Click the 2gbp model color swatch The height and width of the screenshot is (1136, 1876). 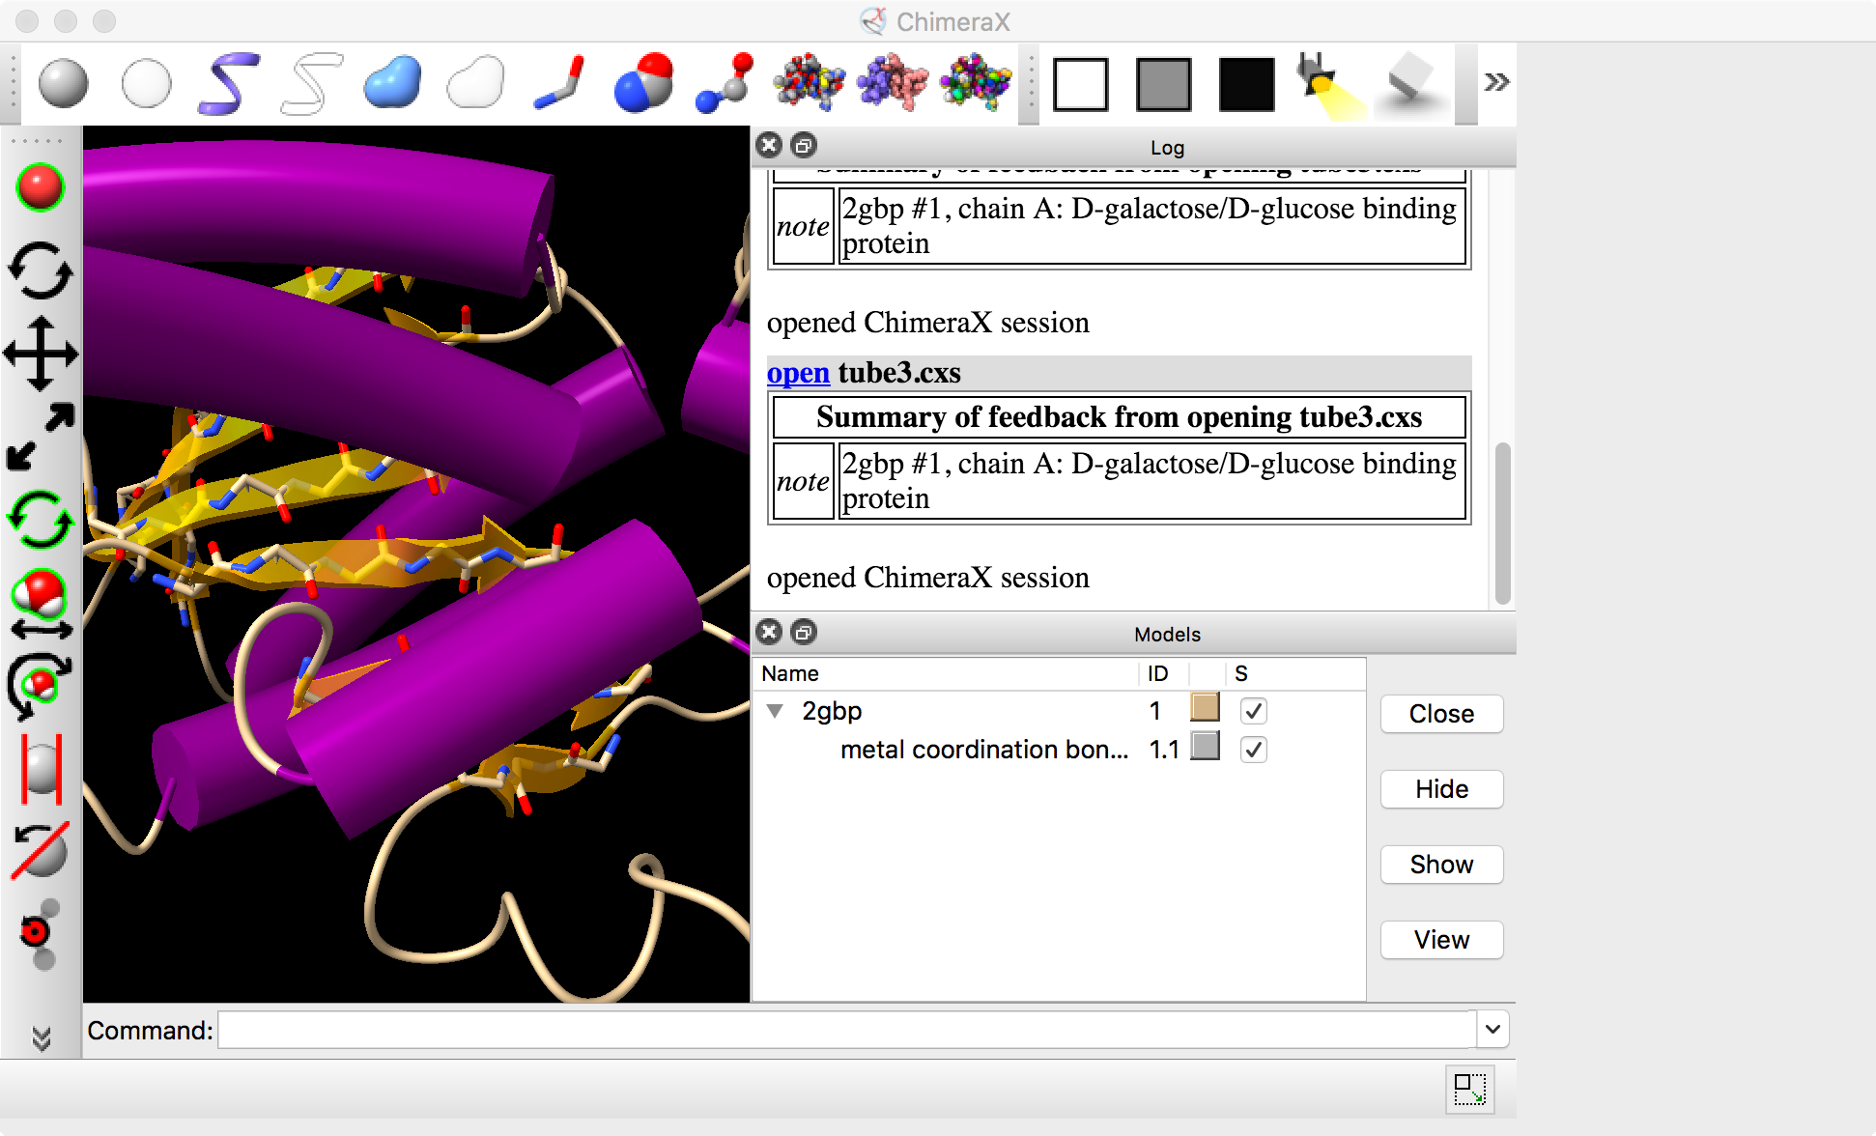pos(1205,708)
